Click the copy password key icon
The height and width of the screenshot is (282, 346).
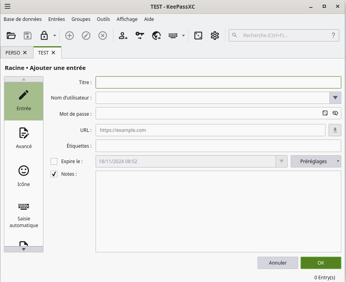click(x=140, y=36)
